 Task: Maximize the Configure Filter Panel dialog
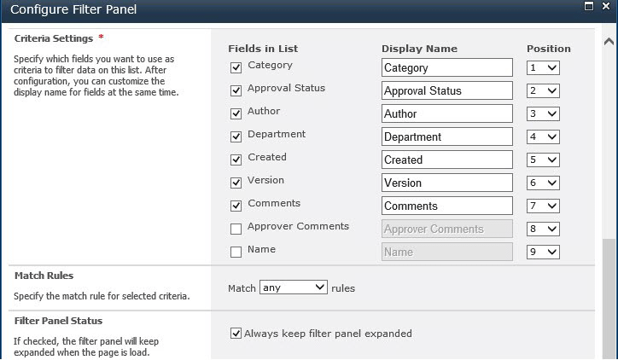[x=588, y=6]
